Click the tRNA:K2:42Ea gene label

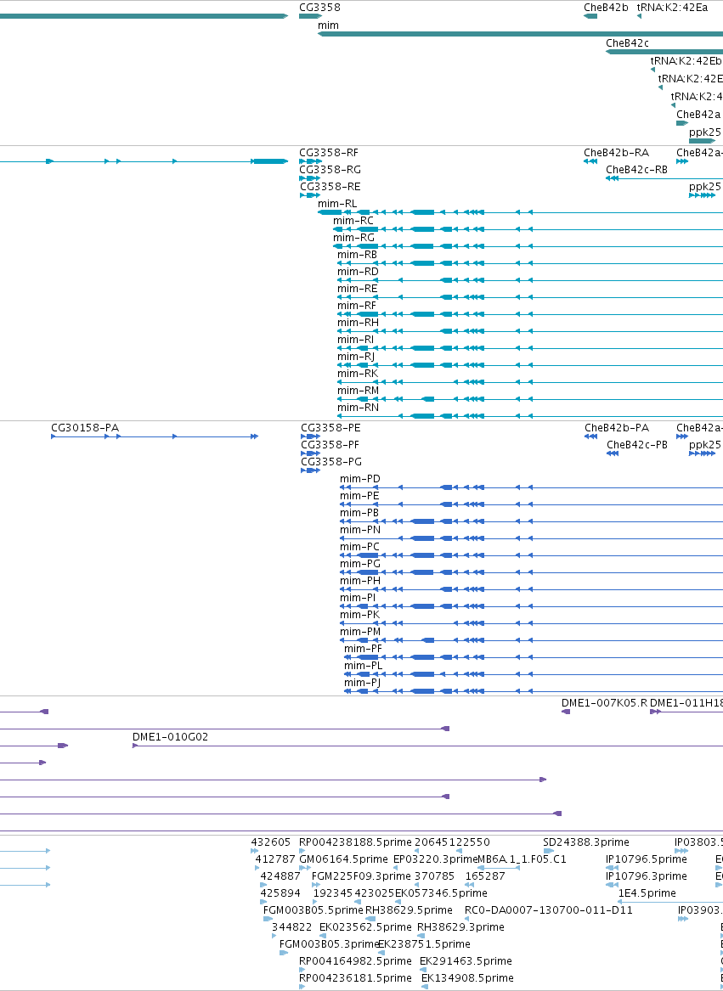[x=672, y=8]
